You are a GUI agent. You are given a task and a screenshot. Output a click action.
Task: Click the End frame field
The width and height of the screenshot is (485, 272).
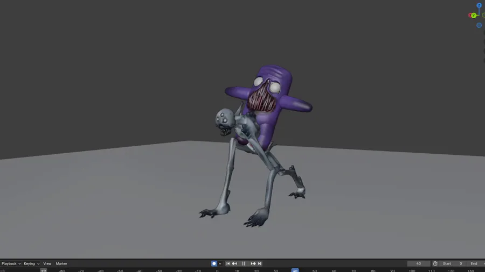tap(476, 264)
